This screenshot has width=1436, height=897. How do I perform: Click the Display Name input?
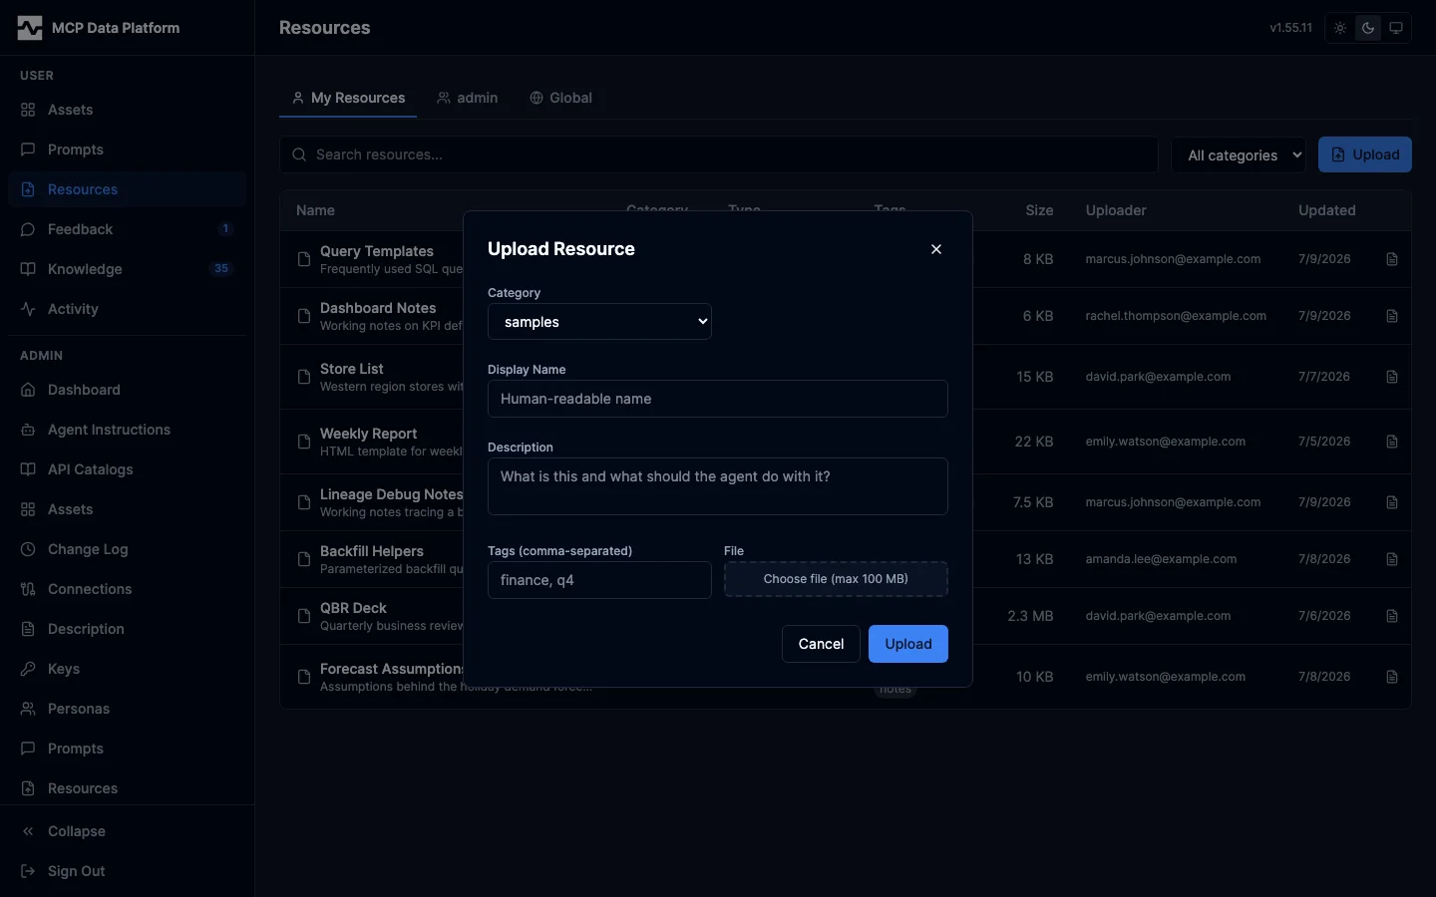coord(718,399)
